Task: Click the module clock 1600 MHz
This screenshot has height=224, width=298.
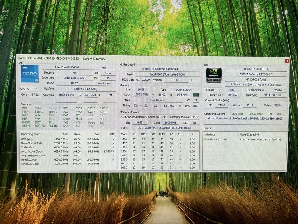Action: pyautogui.click(x=170, y=123)
